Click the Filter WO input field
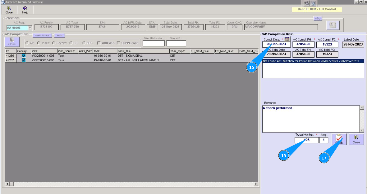 pyautogui.click(x=176, y=43)
